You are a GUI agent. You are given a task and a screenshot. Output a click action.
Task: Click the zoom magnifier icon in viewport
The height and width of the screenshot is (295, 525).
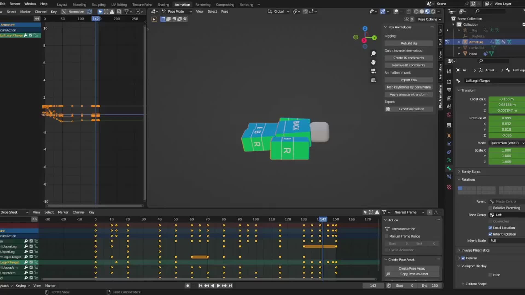click(x=373, y=54)
